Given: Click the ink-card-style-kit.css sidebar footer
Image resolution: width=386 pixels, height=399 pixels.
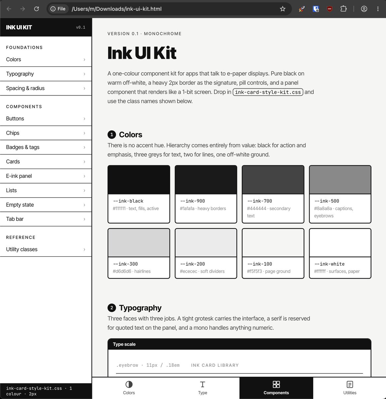Looking at the screenshot, I should click(x=46, y=391).
